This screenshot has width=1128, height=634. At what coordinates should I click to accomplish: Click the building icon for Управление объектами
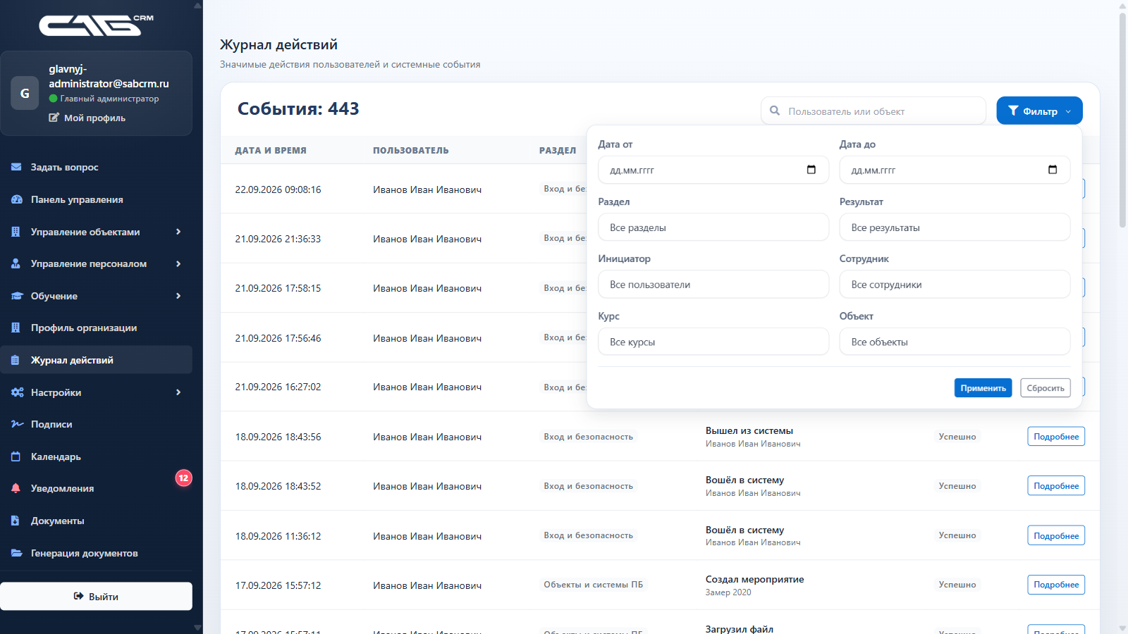pos(16,232)
